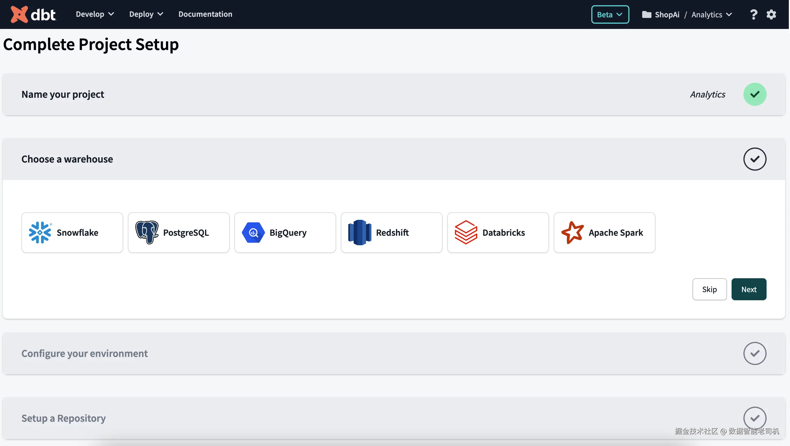790x446 pixels.
Task: Open the help question mark icon
Action: (754, 14)
